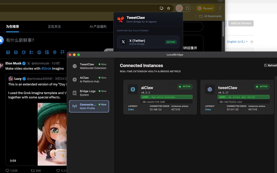Click the @Grok mention link
The width and height of the screenshot is (277, 173).
point(46,68)
